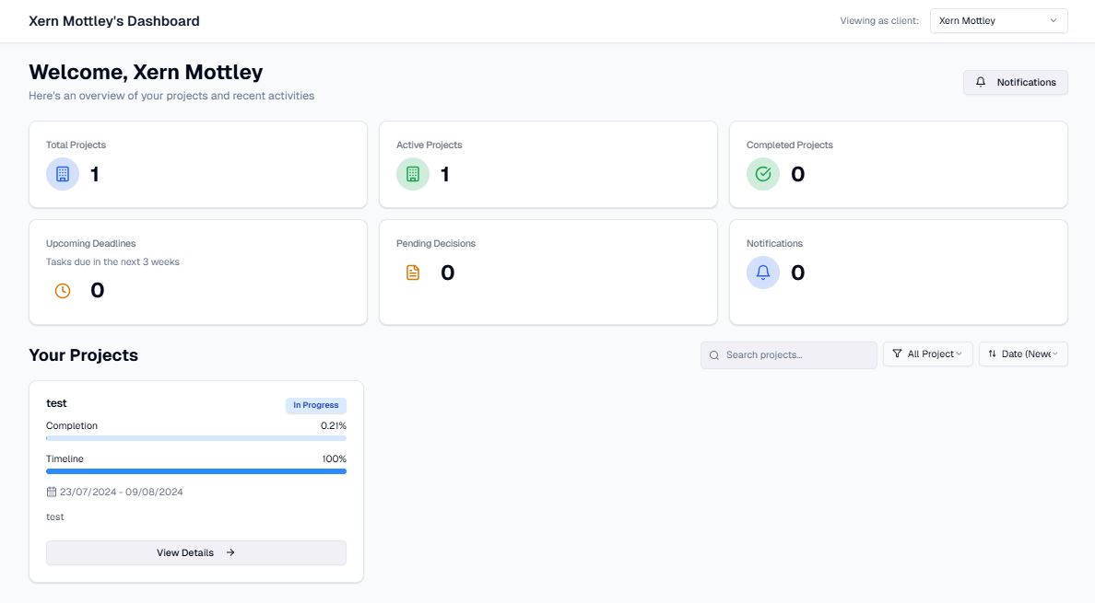The image size is (1095, 603).
Task: Click View Details on the test project
Action: (195, 552)
